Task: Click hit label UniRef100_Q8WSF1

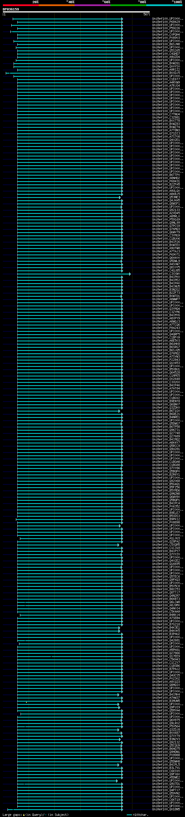Action: [166, 204]
